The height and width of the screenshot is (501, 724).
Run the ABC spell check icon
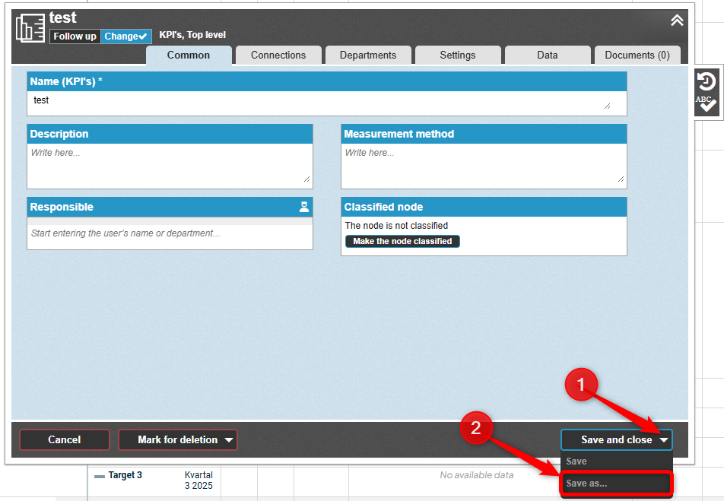point(707,104)
